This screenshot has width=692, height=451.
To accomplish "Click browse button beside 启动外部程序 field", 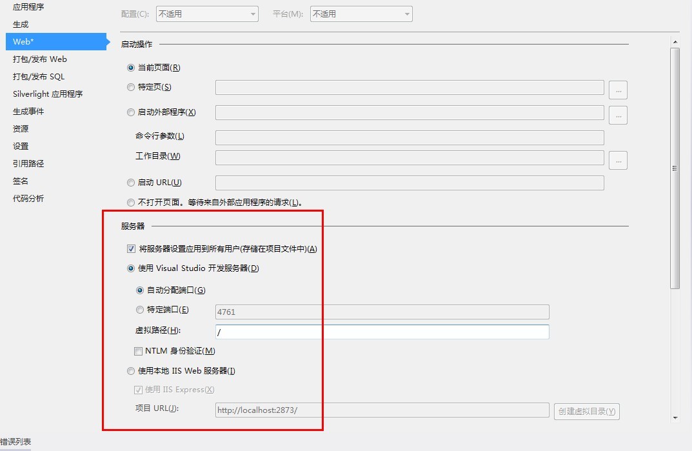I will (618, 115).
